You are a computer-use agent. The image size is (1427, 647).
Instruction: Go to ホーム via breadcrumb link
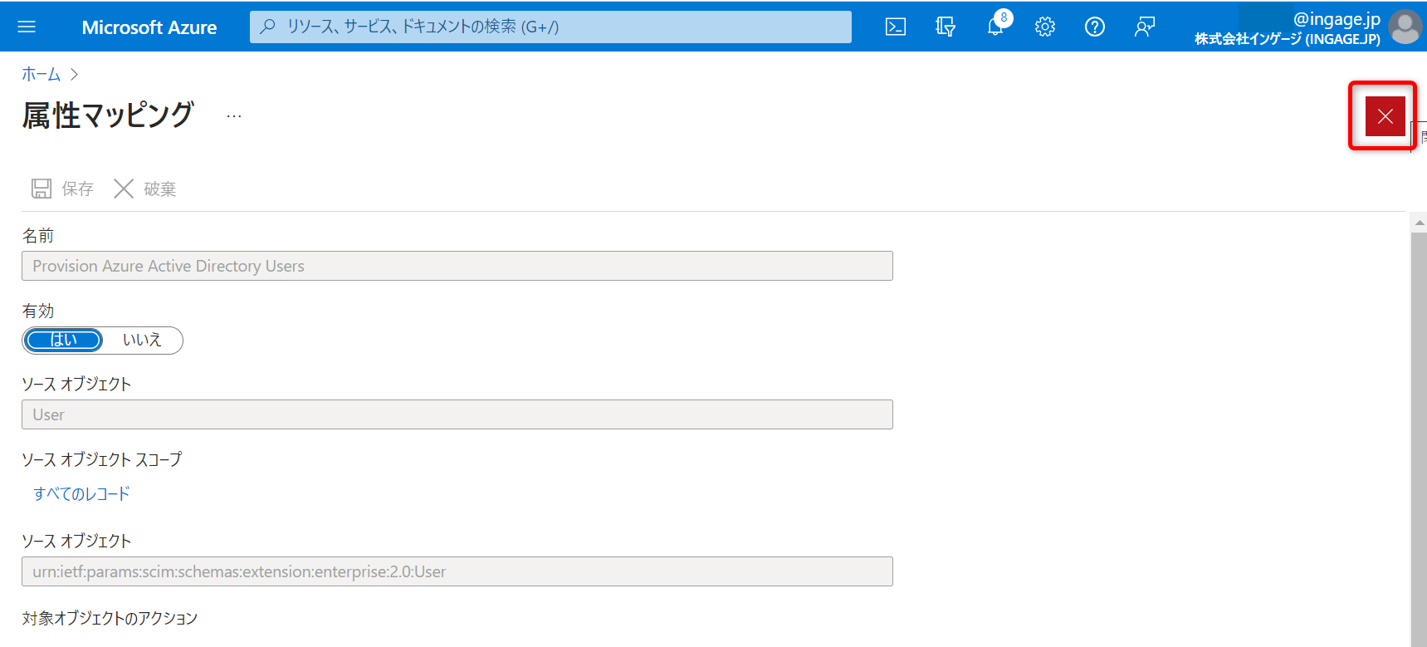tap(41, 75)
